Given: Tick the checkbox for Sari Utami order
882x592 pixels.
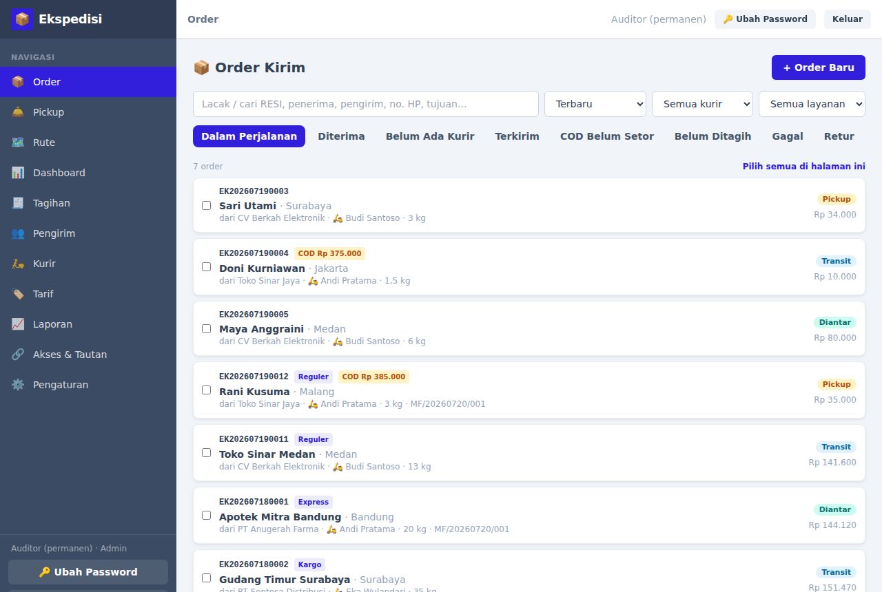Looking at the screenshot, I should pyautogui.click(x=206, y=205).
